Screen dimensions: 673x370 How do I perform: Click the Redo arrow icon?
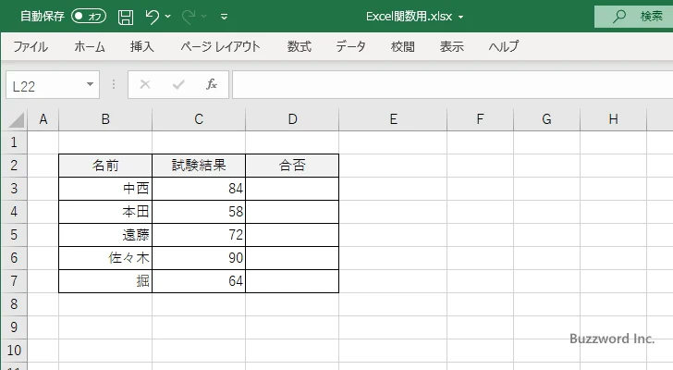189,17
